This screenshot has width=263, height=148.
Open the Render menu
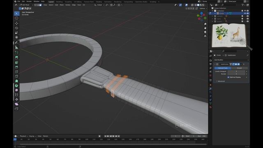(29, 2)
